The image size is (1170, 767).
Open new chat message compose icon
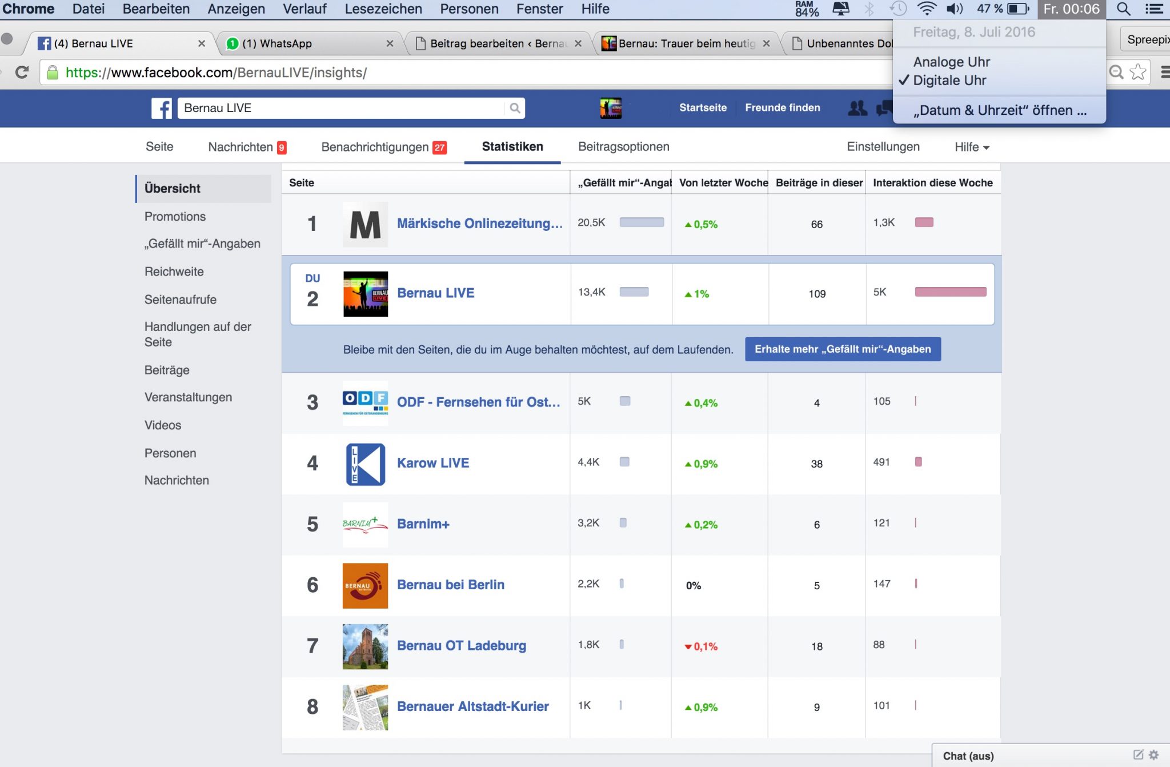[x=1138, y=755]
